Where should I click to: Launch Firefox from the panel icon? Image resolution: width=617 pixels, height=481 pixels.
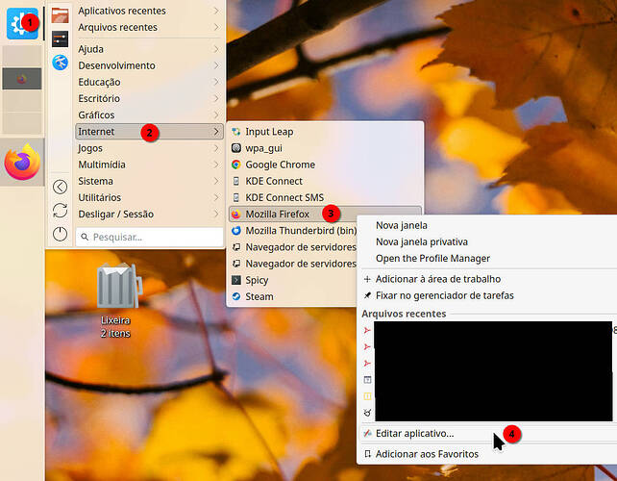(22, 162)
